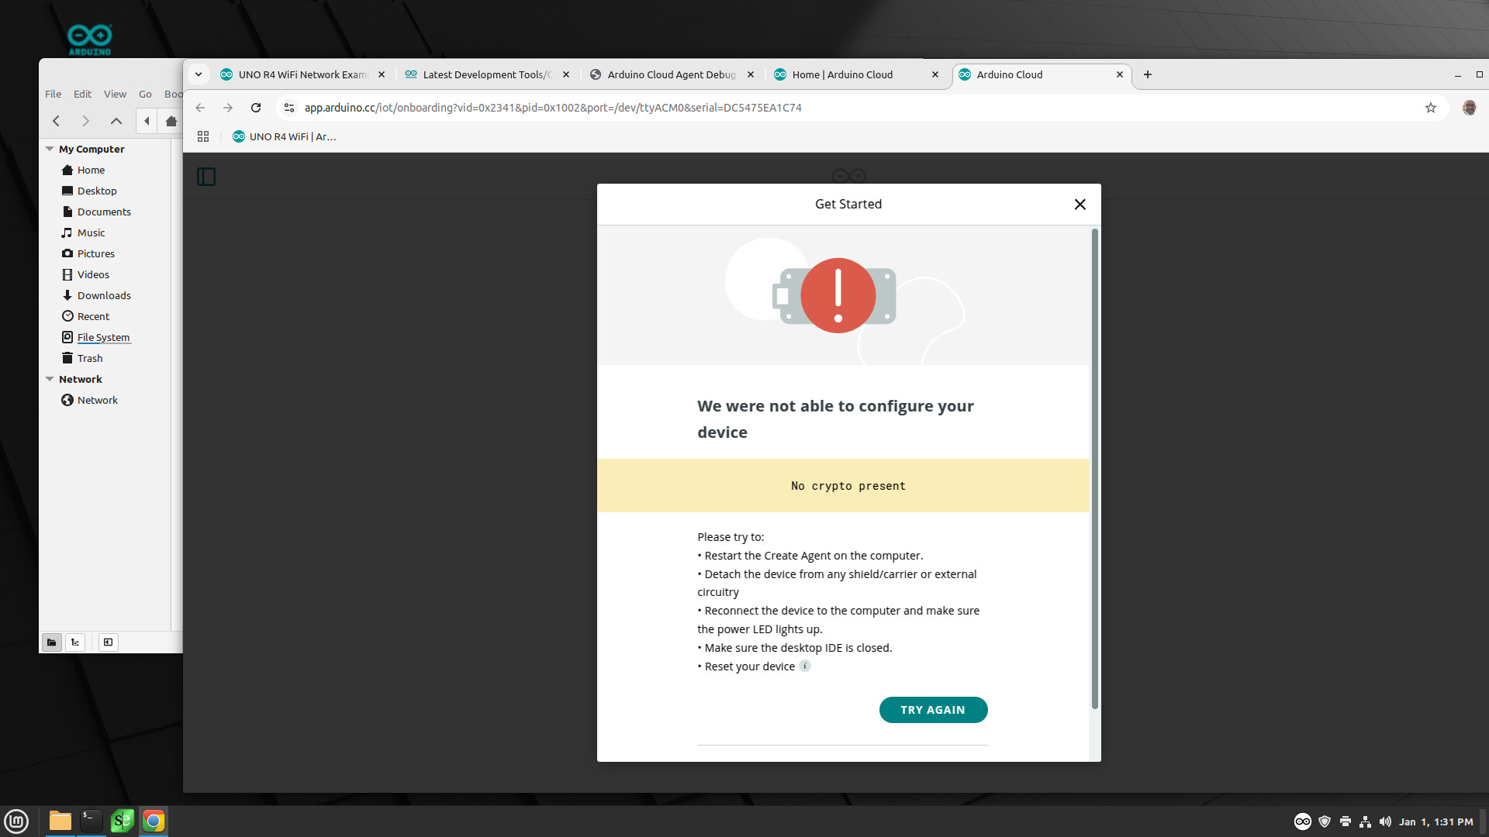The image size is (1489, 837).
Task: Collapse the Network section in the sidebar
Action: coord(50,379)
